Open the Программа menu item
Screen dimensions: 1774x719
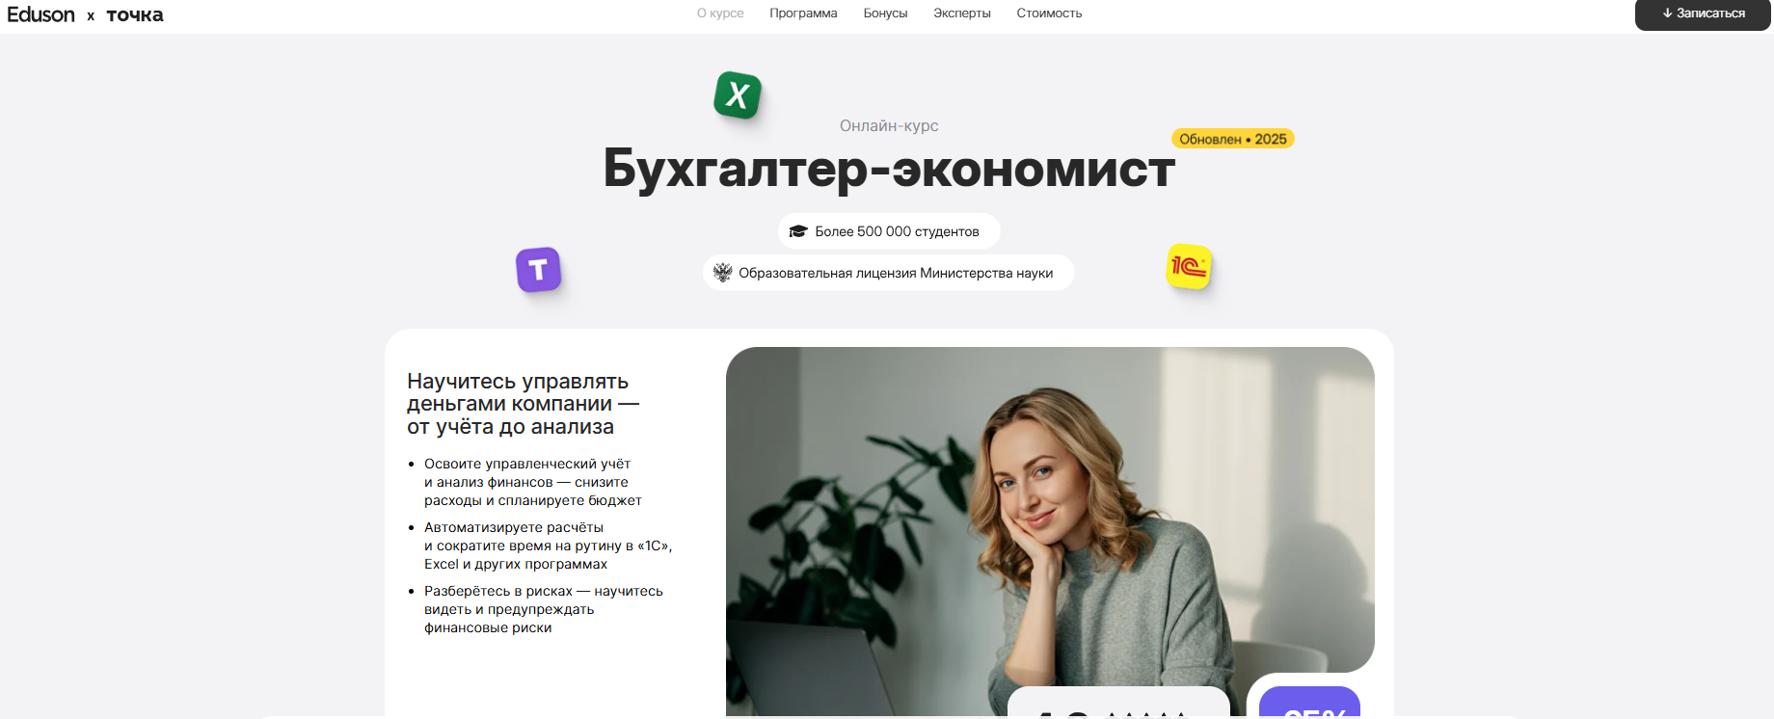(x=803, y=13)
